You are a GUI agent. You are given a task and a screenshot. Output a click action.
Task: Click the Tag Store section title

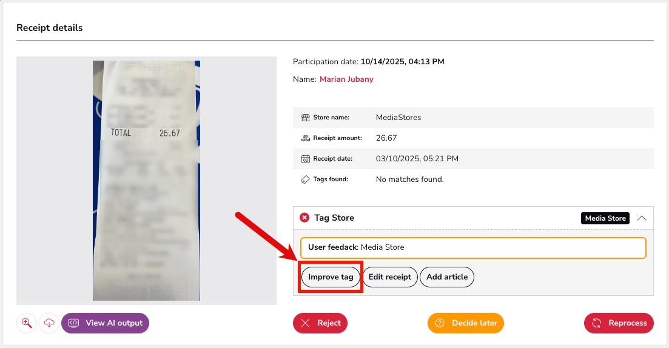(x=334, y=218)
